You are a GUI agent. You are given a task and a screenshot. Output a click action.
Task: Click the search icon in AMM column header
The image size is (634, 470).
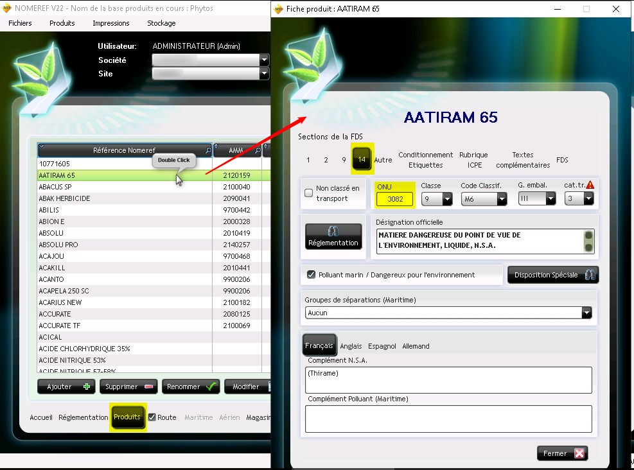(x=258, y=150)
